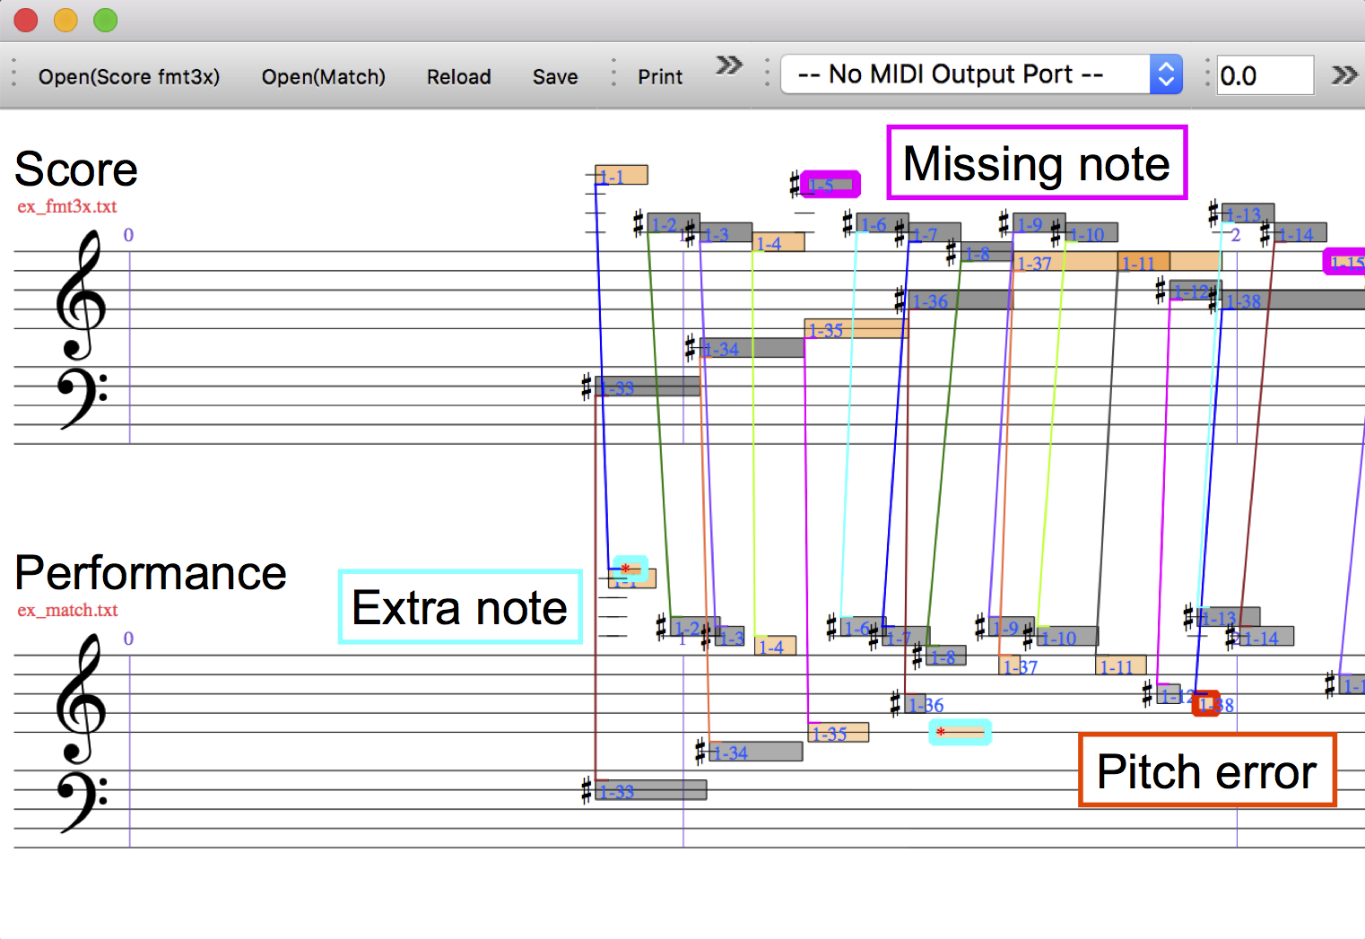The height and width of the screenshot is (939, 1365).
Task: Expand toolbar overflow chevron next to Print
Action: coord(729,65)
